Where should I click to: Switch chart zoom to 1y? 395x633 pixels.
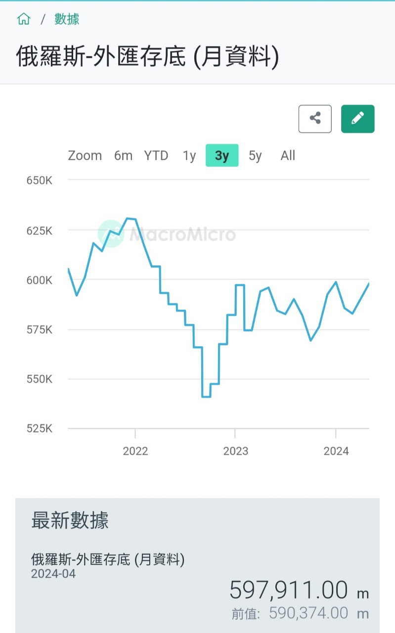[189, 156]
